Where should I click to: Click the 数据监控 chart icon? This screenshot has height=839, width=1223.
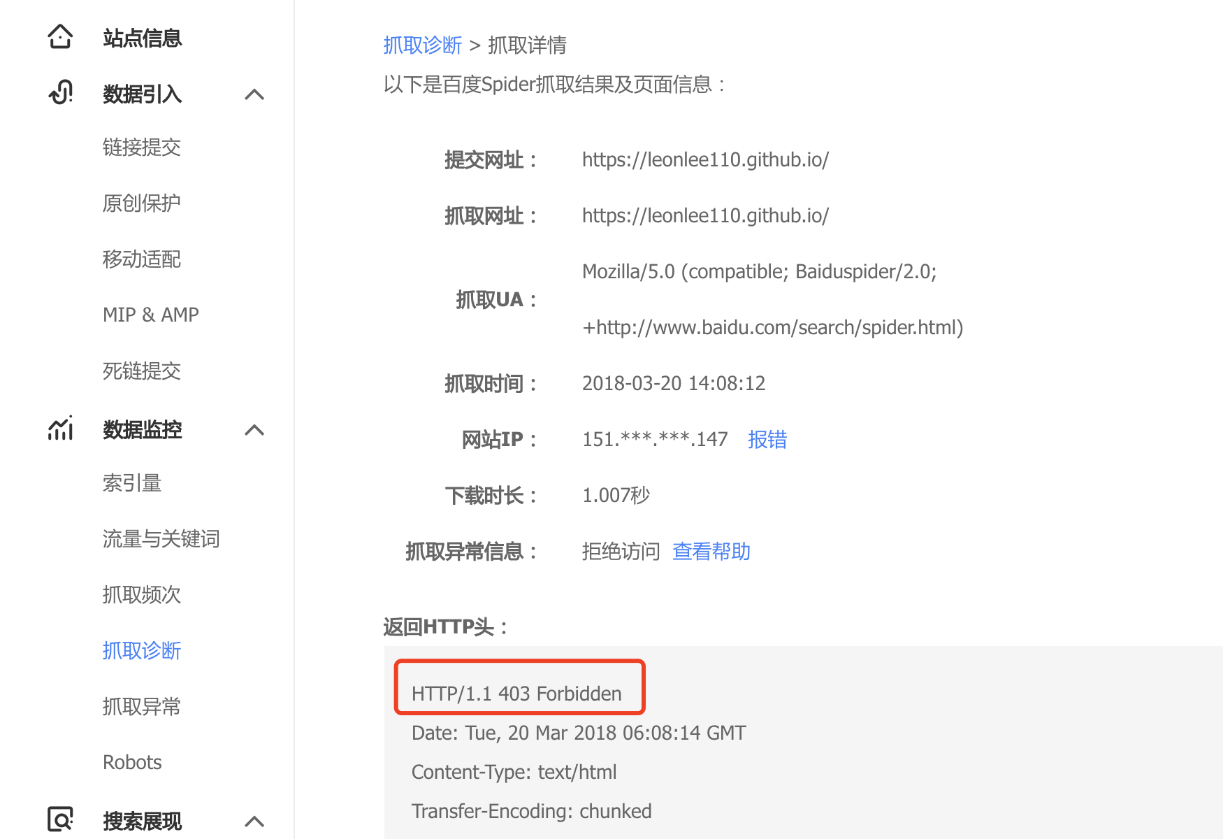[x=61, y=428]
